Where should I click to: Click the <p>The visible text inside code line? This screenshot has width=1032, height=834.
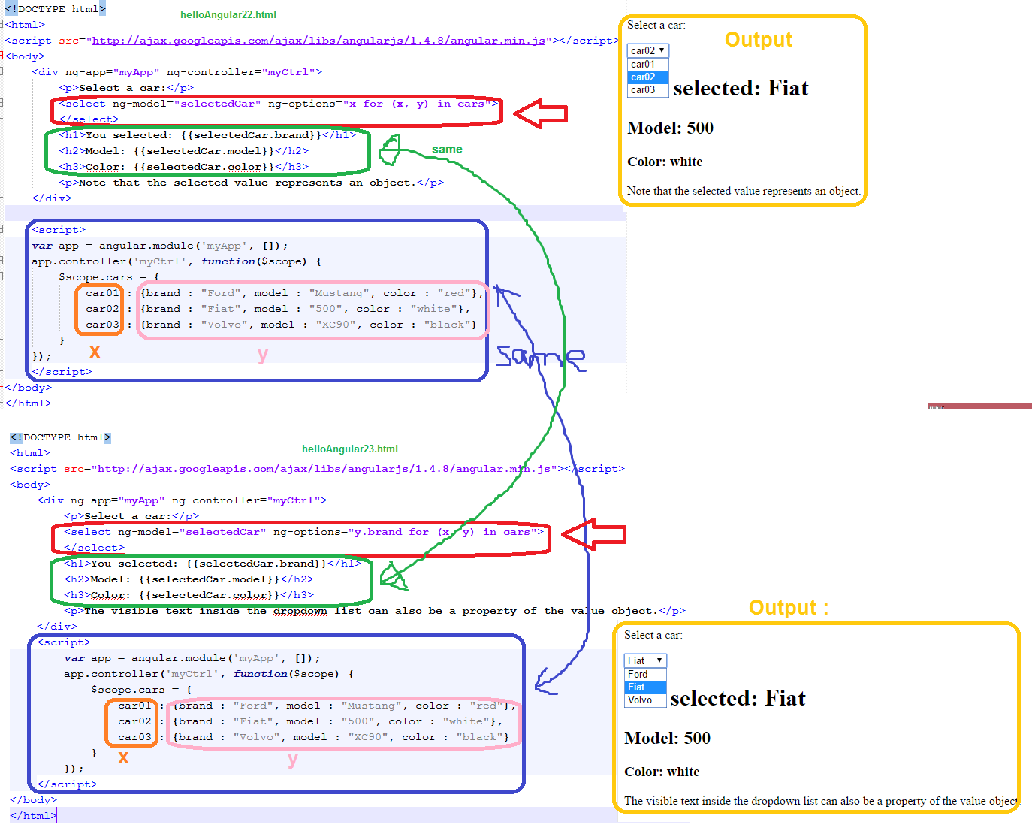click(375, 611)
